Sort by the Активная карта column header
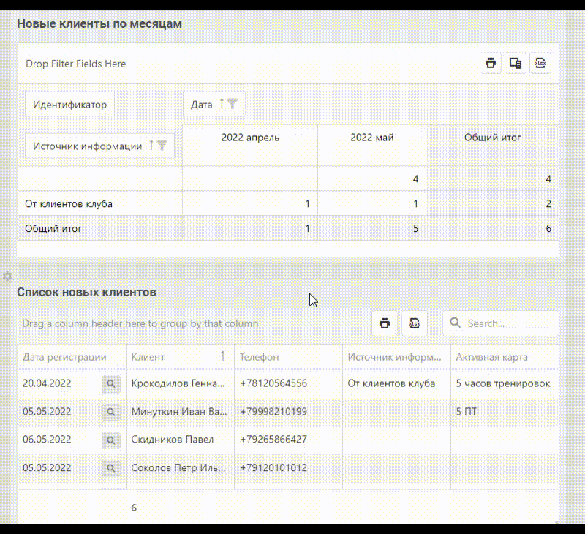Screen dimensions: 585x534 click(505, 357)
